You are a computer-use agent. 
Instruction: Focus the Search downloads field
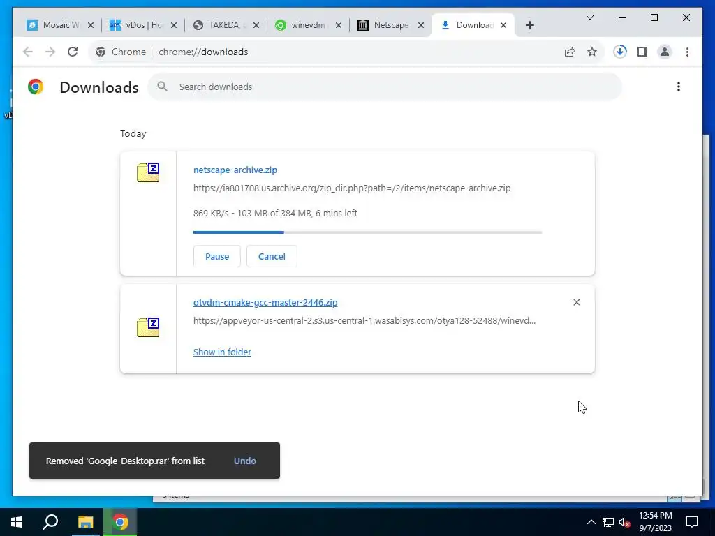pyautogui.click(x=384, y=87)
